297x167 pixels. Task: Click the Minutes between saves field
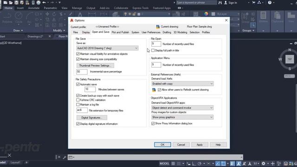point(90,89)
